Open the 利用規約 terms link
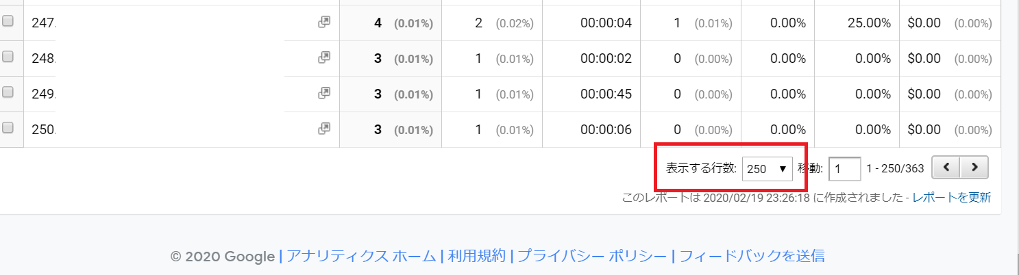Screen dimensions: 1019x275 tap(478, 257)
